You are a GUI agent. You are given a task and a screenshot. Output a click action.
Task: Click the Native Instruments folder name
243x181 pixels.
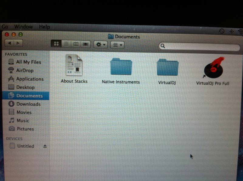click(x=121, y=82)
